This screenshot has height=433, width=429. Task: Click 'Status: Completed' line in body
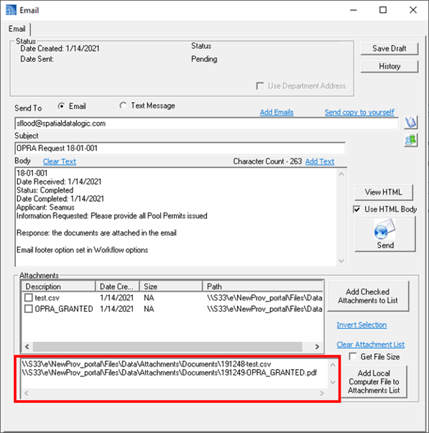tap(45, 190)
